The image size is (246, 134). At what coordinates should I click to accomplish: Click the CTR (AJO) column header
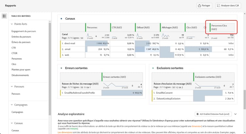(123, 28)
